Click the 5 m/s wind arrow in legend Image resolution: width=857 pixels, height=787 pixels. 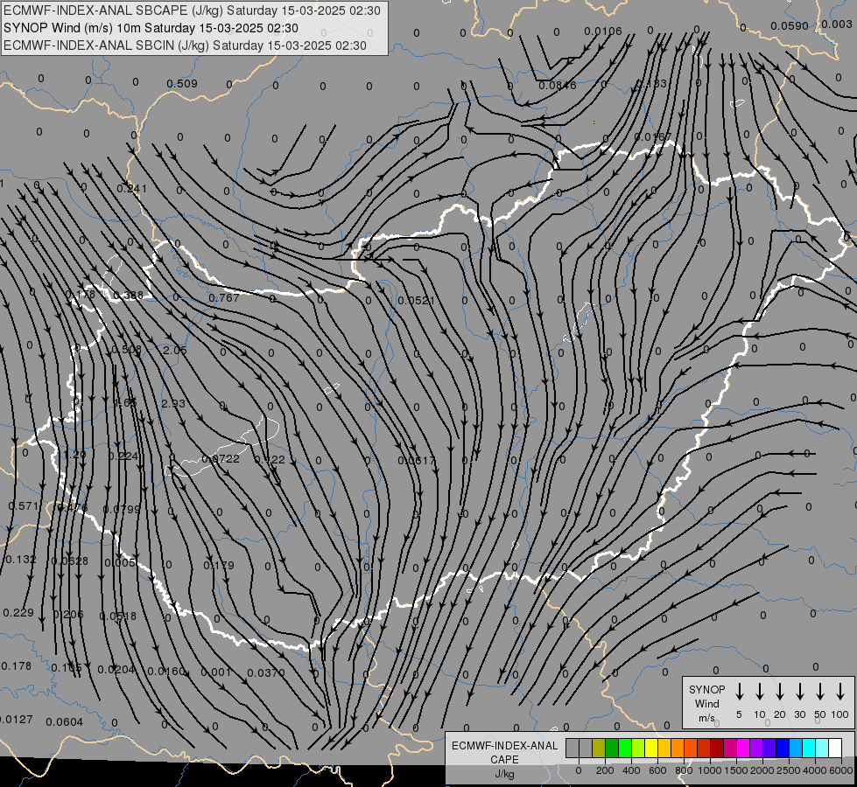pyautogui.click(x=739, y=692)
